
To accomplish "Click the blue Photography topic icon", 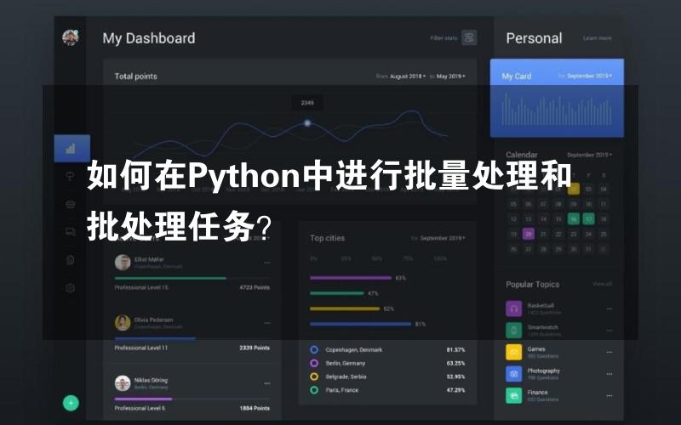I will pos(513,373).
